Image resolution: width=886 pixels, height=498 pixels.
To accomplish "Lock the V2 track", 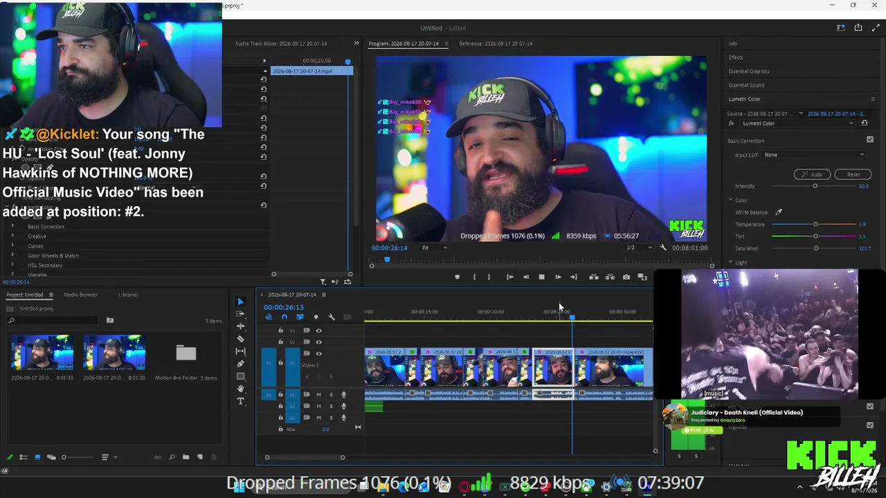I will pyautogui.click(x=280, y=342).
